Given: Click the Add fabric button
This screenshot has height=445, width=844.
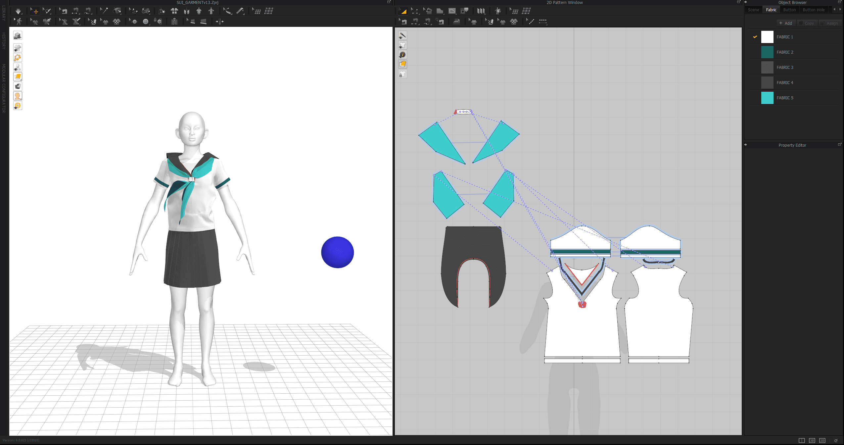Looking at the screenshot, I should tap(785, 23).
